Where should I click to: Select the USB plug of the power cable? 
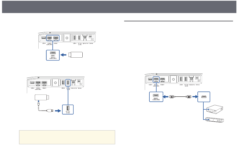pos(50,111)
